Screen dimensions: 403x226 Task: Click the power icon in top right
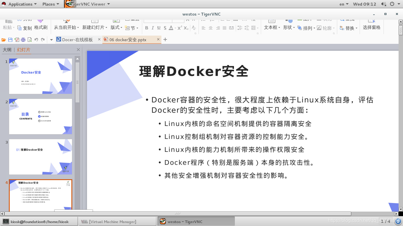pos(392,4)
